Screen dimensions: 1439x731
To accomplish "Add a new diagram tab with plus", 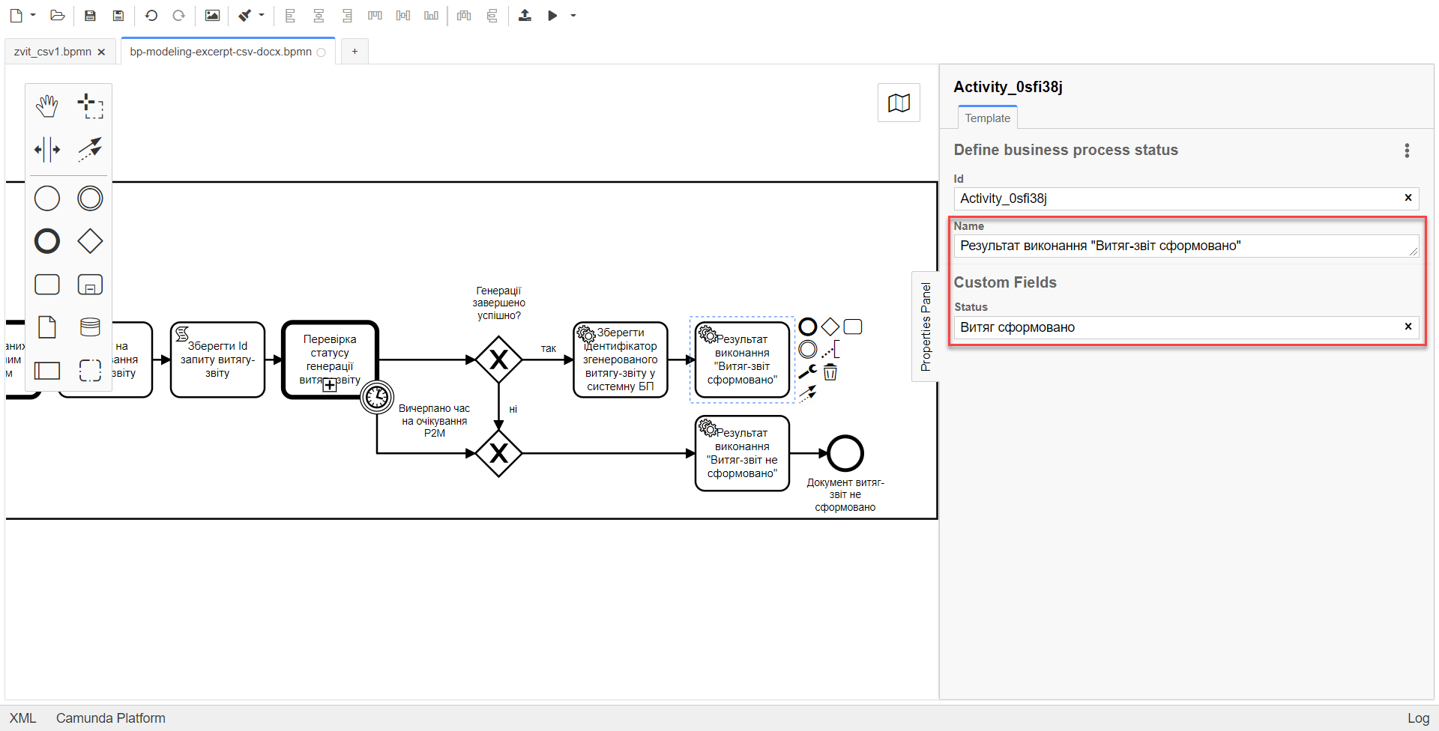I will 355,51.
